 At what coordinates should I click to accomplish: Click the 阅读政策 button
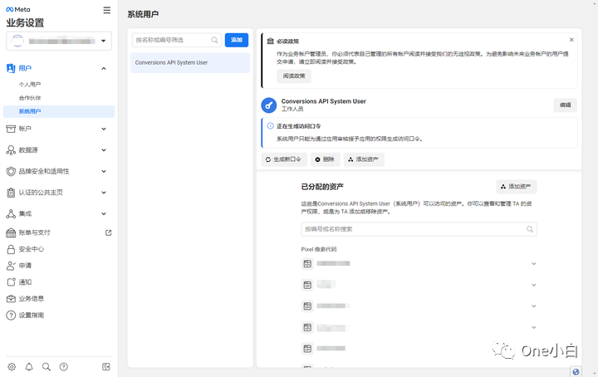(294, 76)
